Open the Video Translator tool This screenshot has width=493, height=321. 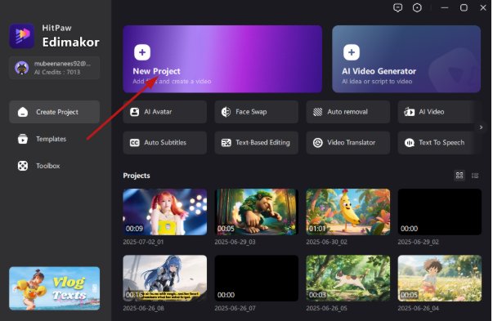347,143
